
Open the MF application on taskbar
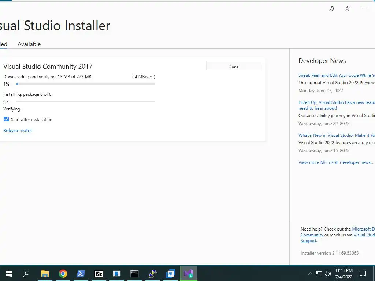171,274
